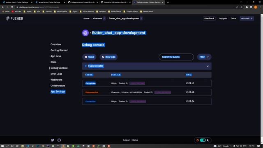Select Debug Console in the sidebar
The width and height of the screenshot is (263, 148).
tap(59, 68)
